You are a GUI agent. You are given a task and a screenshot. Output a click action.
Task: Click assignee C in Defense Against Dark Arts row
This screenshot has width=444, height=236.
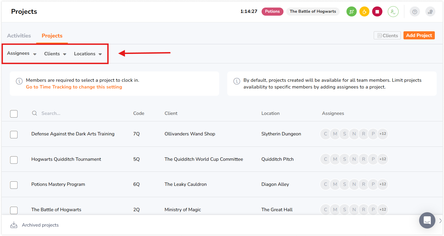click(x=325, y=134)
